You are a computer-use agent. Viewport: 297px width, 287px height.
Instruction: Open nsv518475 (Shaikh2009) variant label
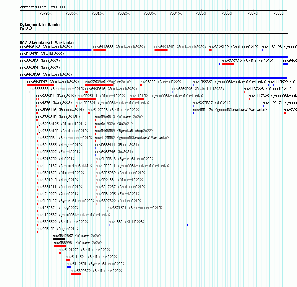42,54
